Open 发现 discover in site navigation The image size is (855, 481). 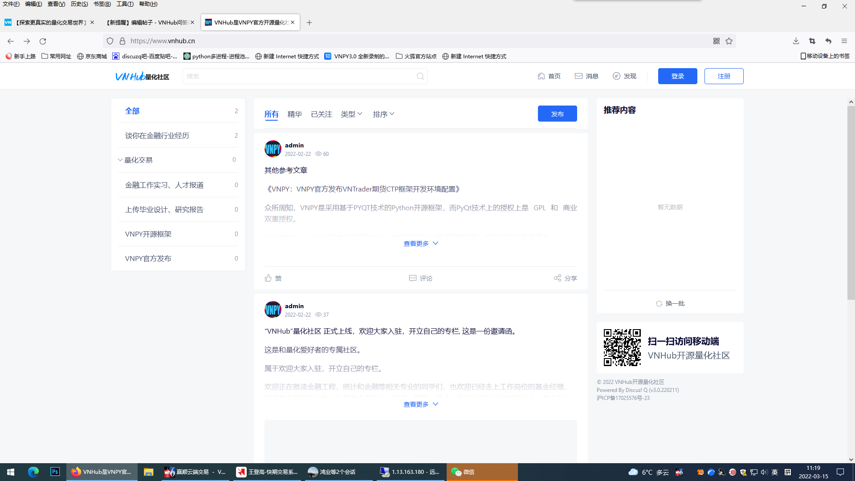coord(624,76)
